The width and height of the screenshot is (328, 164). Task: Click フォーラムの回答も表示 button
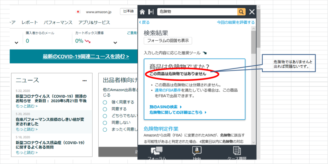tap(168, 41)
